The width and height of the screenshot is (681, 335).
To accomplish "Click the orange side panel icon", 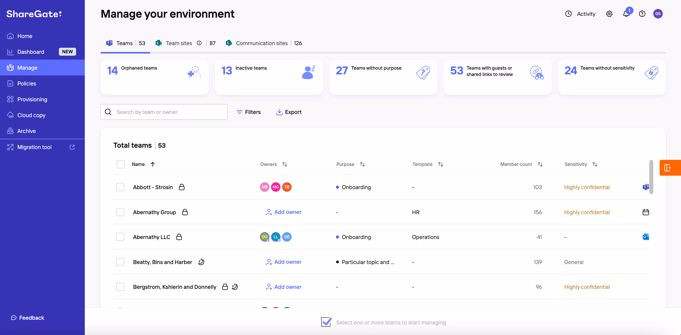I will (x=667, y=168).
